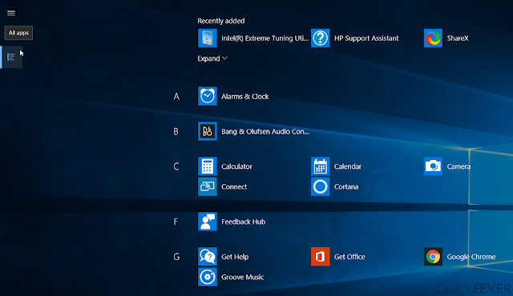Open the Connect icon

[208, 186]
